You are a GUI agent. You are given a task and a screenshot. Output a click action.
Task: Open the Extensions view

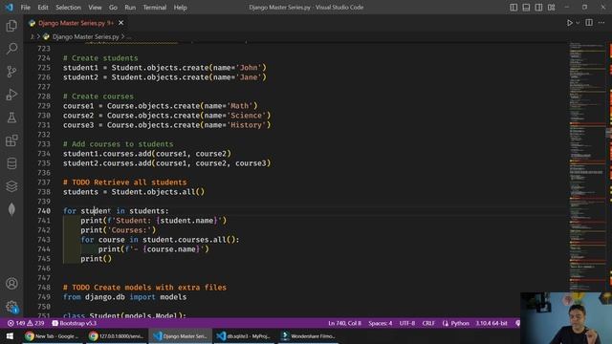coord(11,140)
